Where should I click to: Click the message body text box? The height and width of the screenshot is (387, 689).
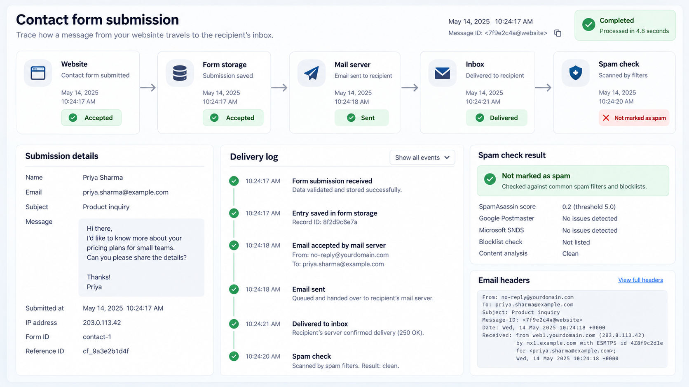(x=141, y=257)
